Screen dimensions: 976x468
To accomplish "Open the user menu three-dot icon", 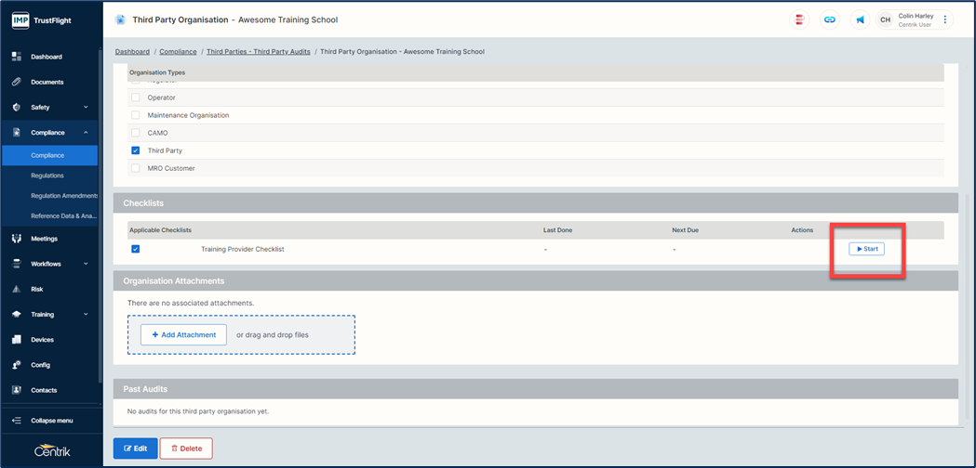I will 945,19.
